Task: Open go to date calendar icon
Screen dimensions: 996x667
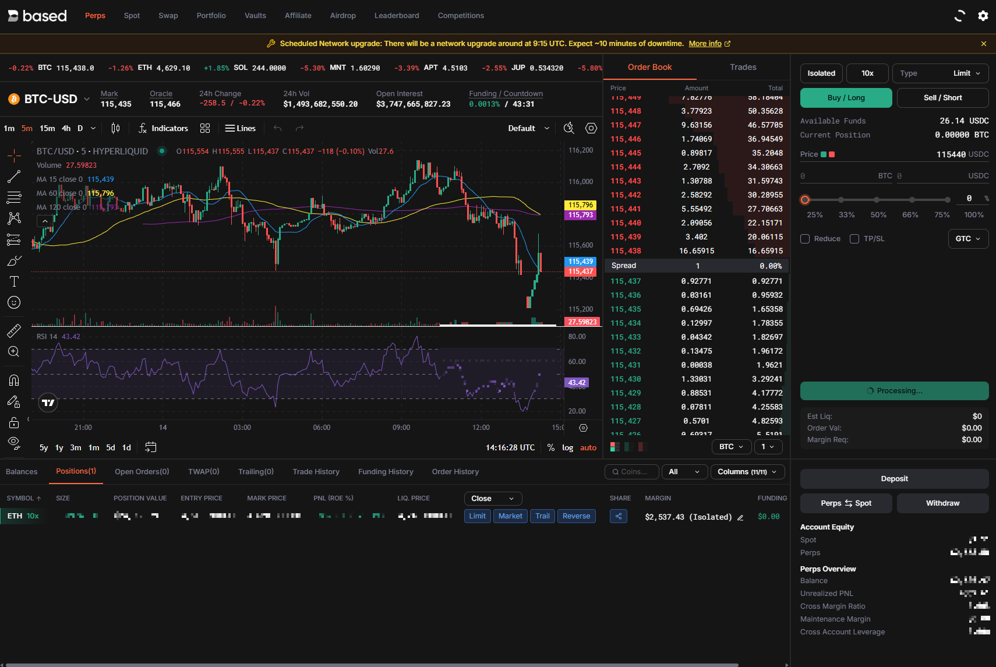Action: pos(150,447)
